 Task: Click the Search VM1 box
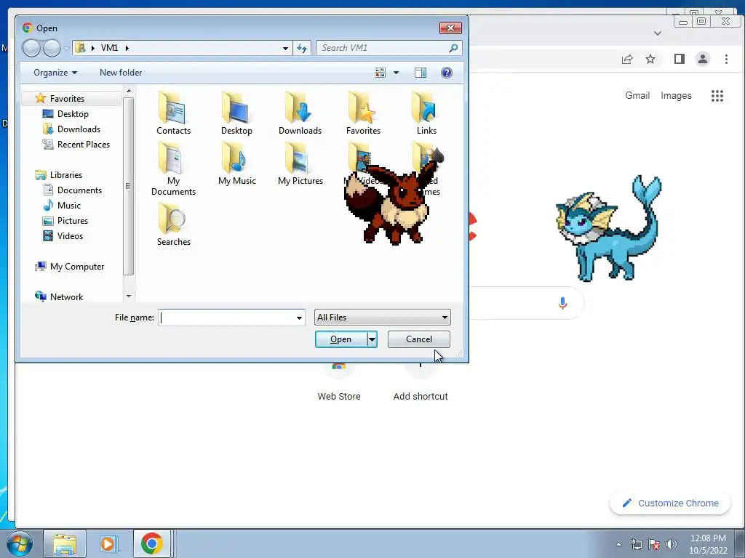tap(383, 48)
